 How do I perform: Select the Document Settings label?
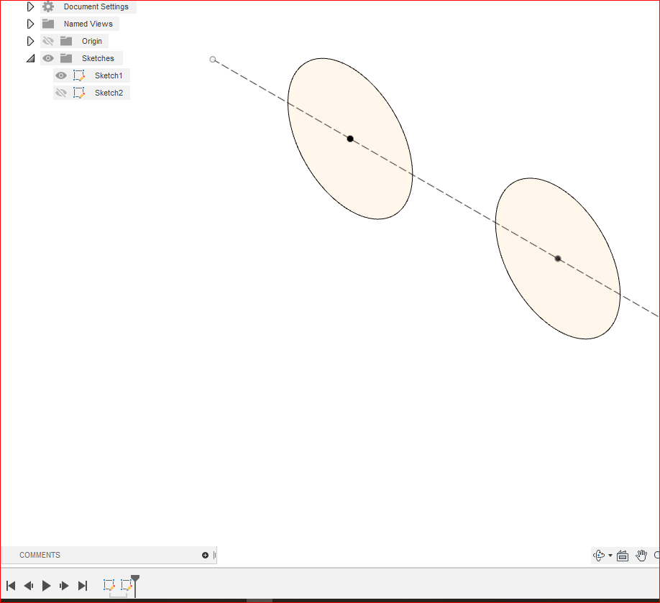pyautogui.click(x=96, y=6)
